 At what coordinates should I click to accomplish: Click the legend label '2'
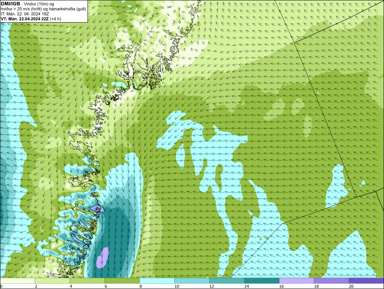(x=36, y=286)
